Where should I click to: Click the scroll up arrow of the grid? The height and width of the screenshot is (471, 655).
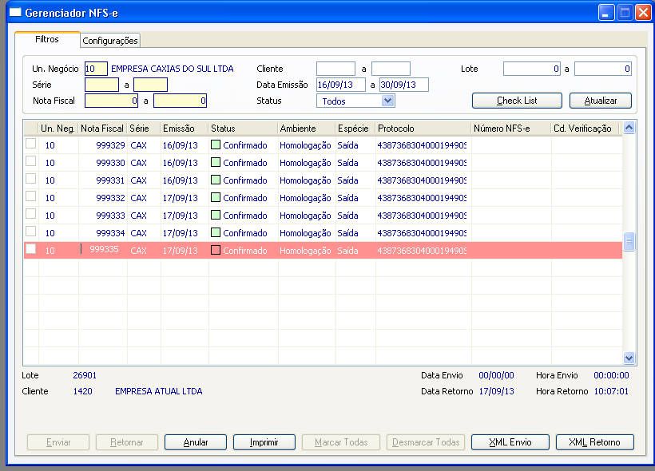coord(629,128)
